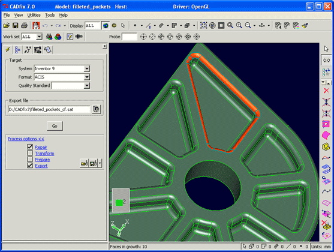Click the crosshair centre view icon
334x252 pixels.
[x=212, y=26]
